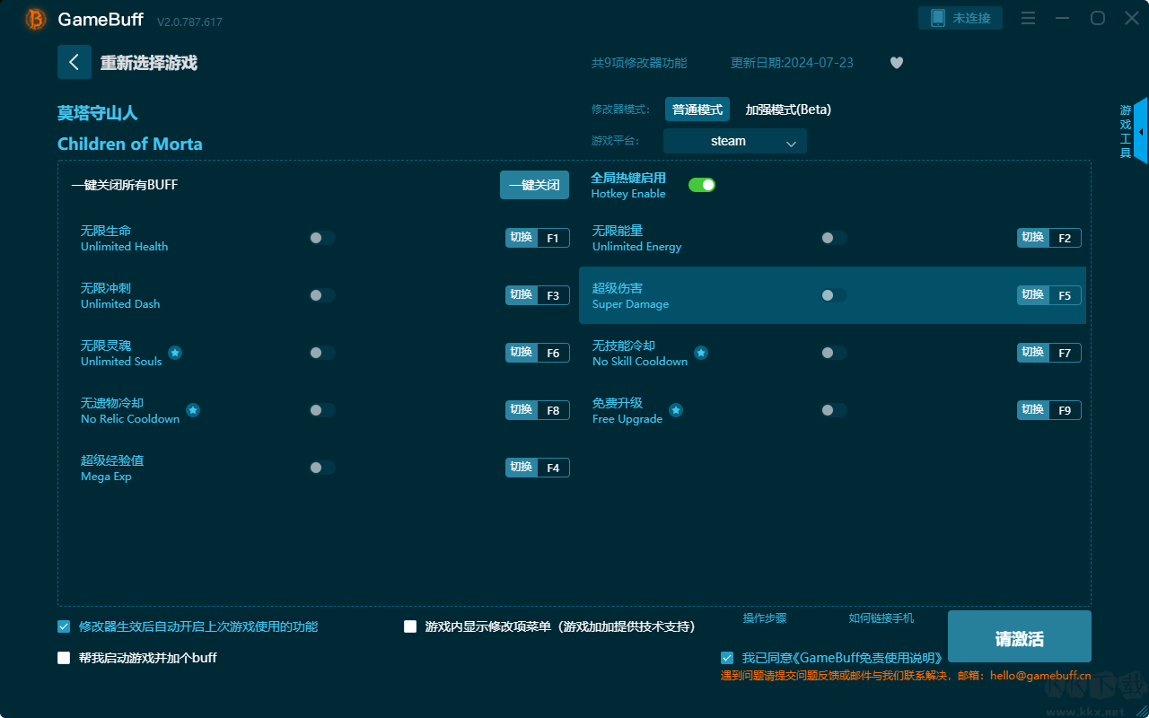Click the 请激活 button
The width and height of the screenshot is (1149, 718).
coord(1020,637)
